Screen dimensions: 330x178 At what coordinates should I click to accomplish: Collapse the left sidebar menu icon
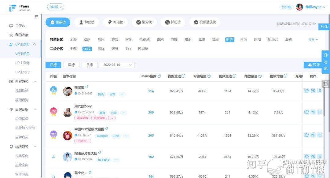[36, 17]
